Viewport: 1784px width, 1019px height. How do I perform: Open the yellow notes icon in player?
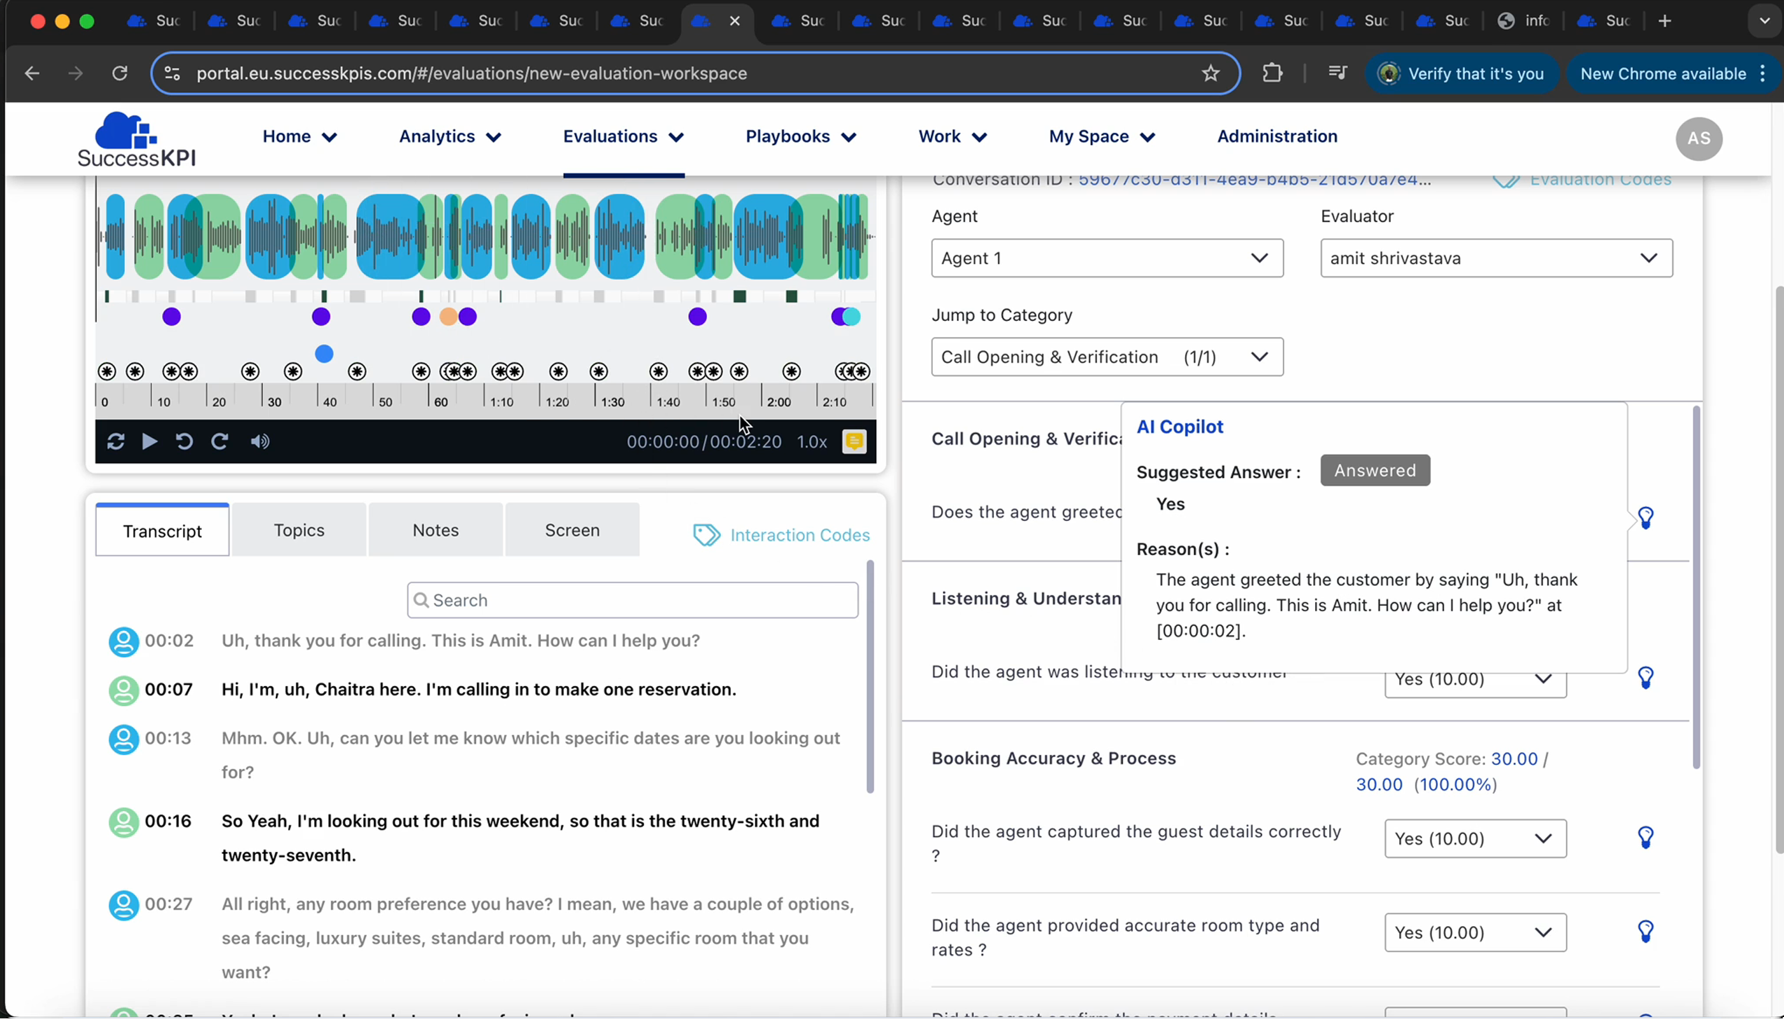tap(854, 441)
